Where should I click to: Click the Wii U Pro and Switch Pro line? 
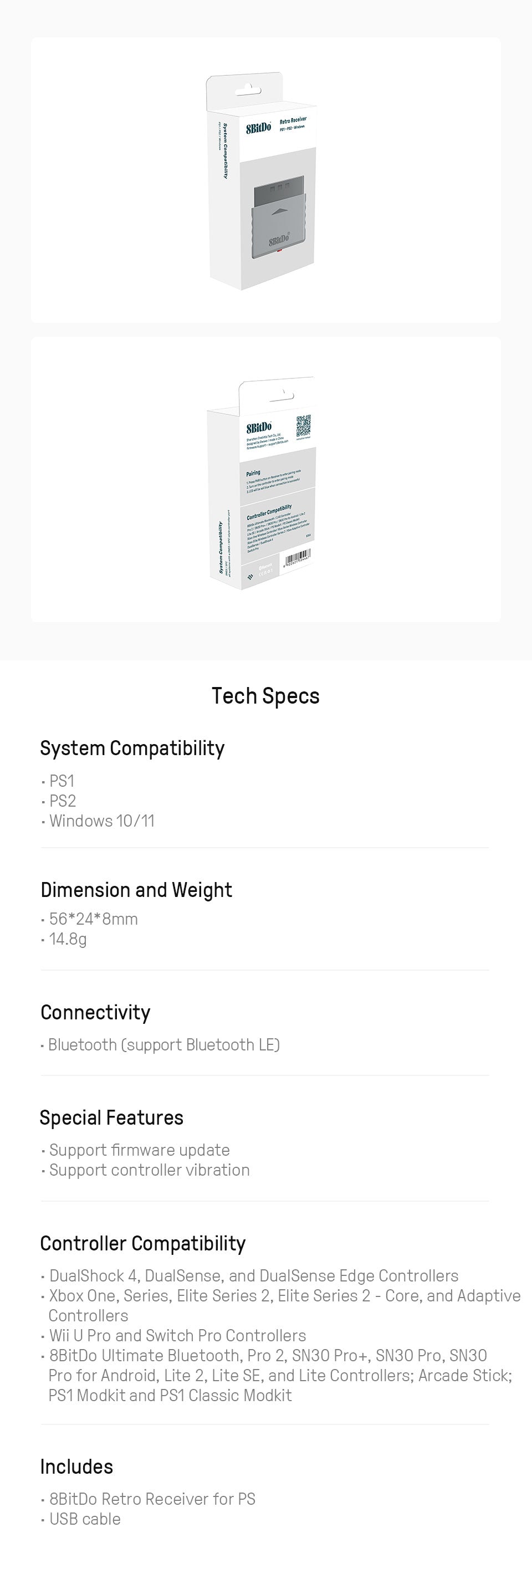[177, 1335]
